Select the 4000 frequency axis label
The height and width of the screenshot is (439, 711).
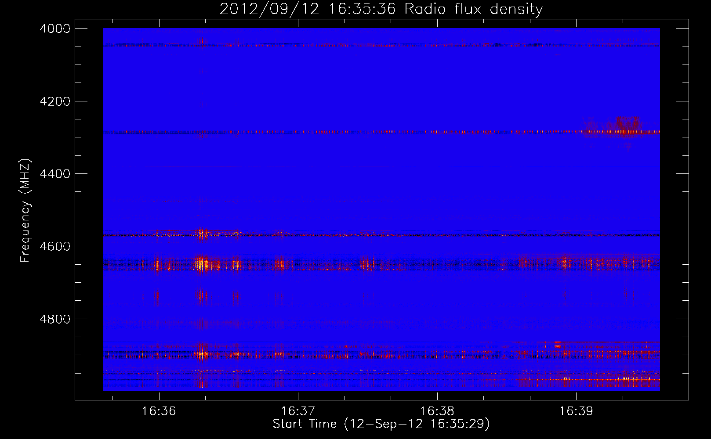click(55, 29)
